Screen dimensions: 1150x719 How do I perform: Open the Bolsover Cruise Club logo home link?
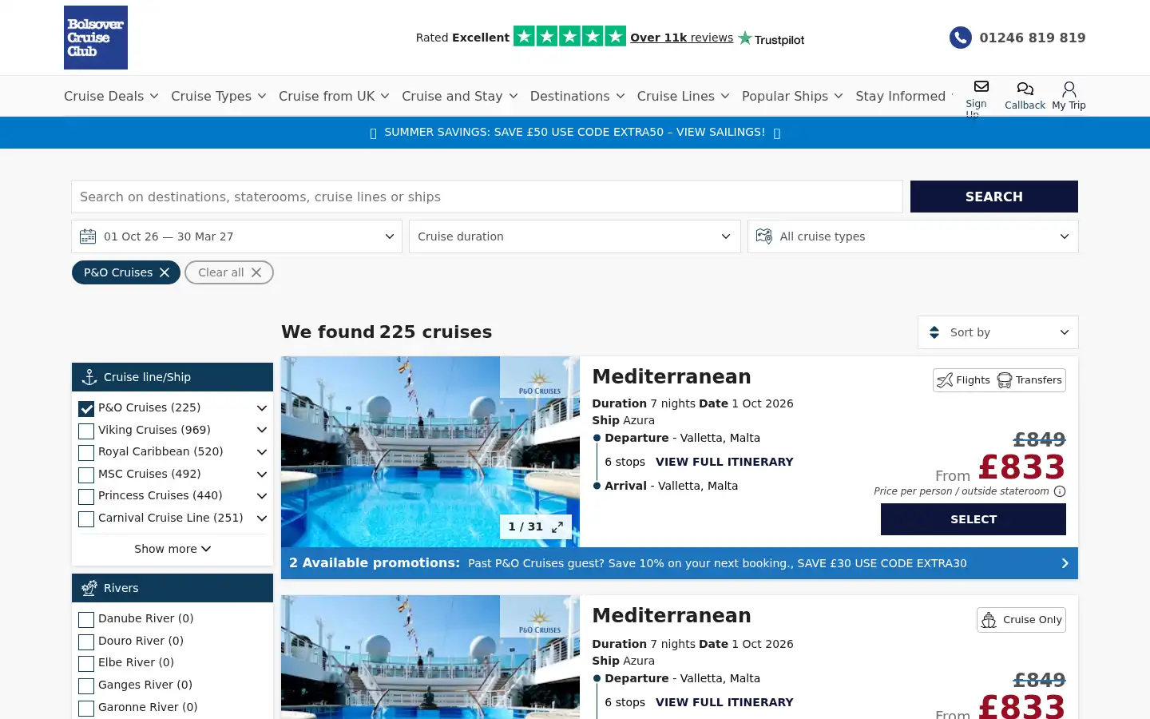[x=96, y=38]
